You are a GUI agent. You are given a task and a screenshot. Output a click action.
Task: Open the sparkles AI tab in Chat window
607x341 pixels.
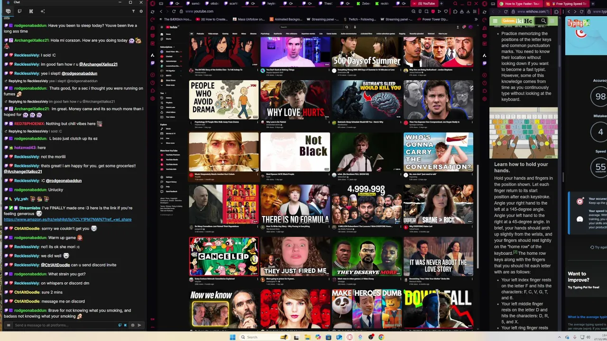pyautogui.click(x=43, y=11)
